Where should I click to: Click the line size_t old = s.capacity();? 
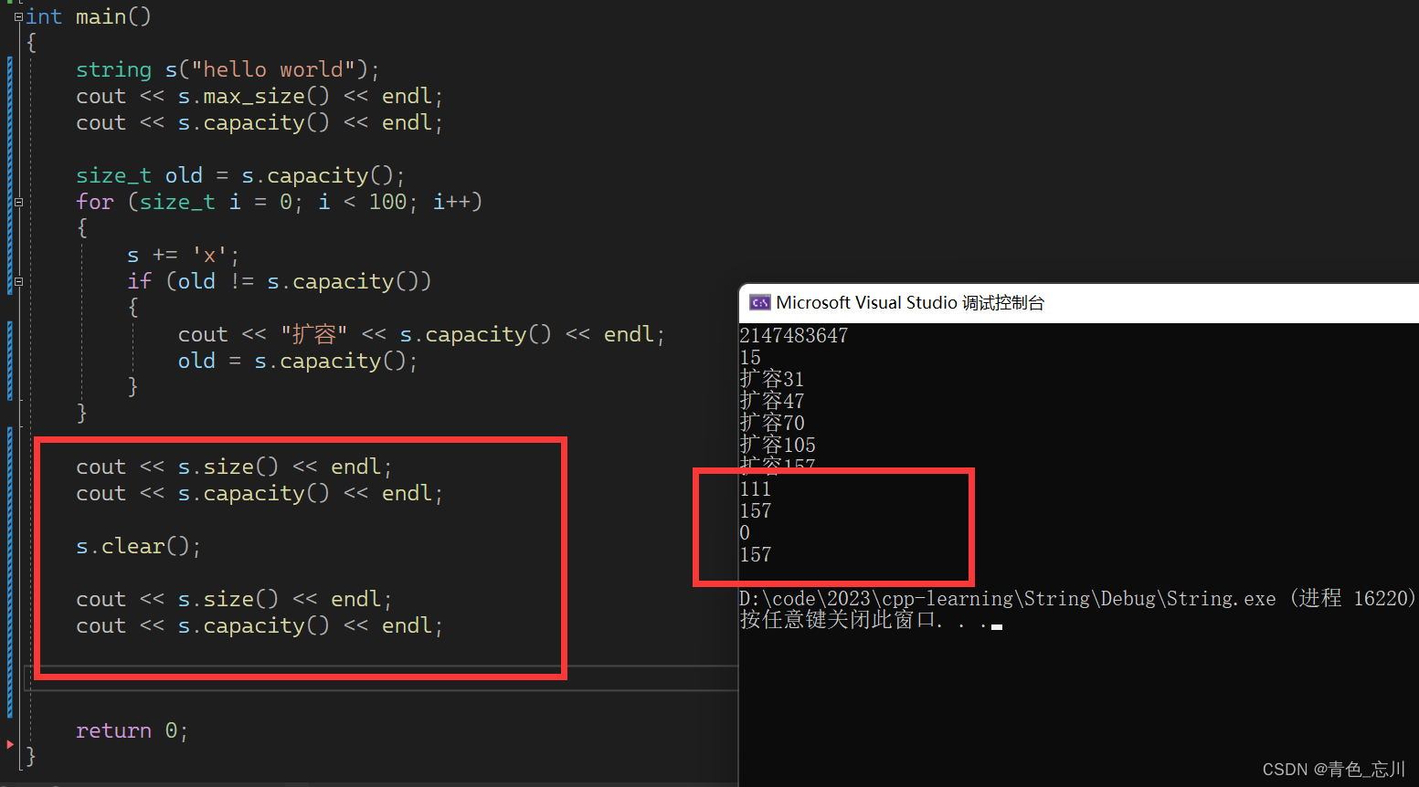coord(240,175)
